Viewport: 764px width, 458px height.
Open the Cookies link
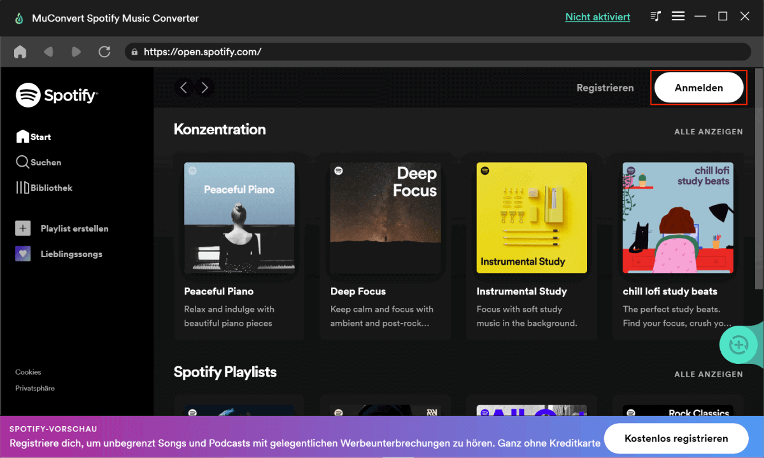(x=28, y=372)
